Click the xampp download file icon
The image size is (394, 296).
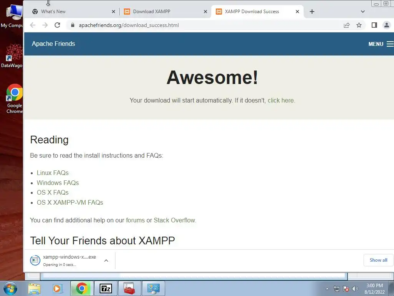(x=35, y=260)
